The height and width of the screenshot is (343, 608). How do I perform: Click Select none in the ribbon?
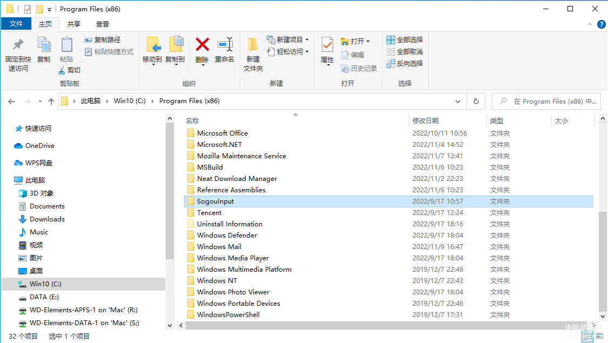(x=405, y=52)
